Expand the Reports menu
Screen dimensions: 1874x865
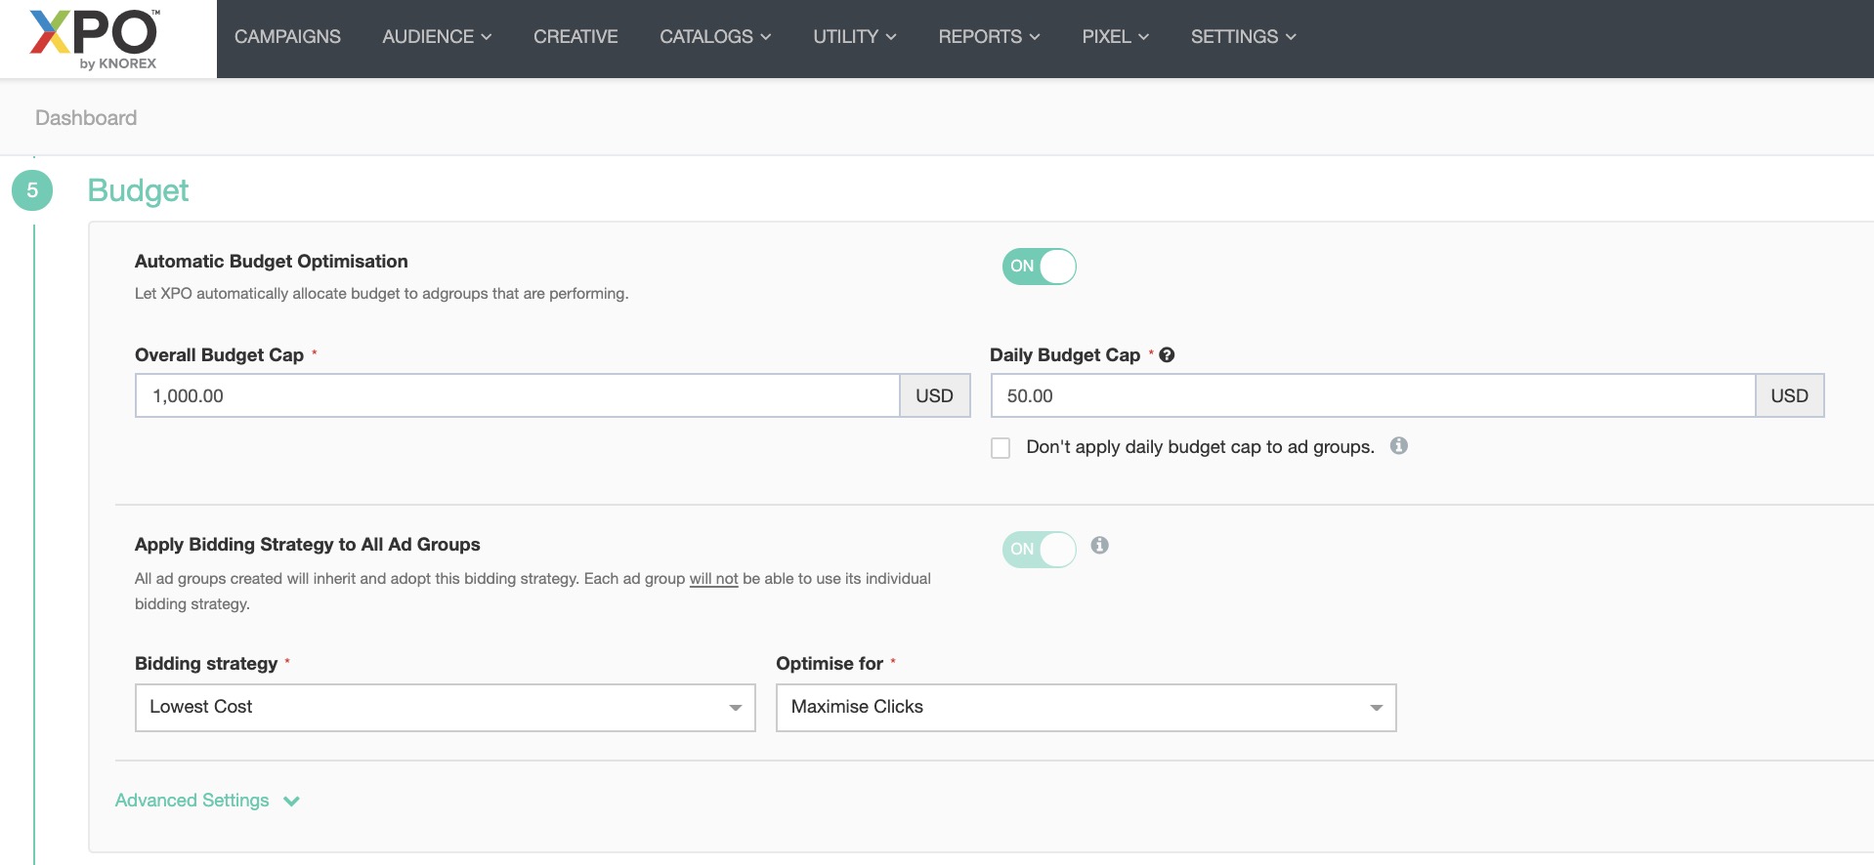coord(989,37)
